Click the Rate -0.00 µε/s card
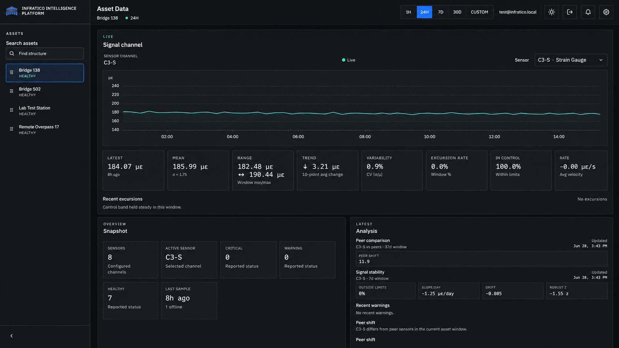 tap(581, 170)
